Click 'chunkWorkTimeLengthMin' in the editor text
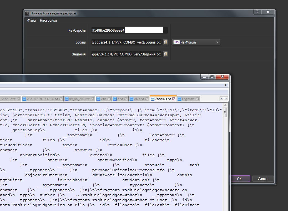Image resolution: width=288 pixels, height=211 pixels. 119,175
